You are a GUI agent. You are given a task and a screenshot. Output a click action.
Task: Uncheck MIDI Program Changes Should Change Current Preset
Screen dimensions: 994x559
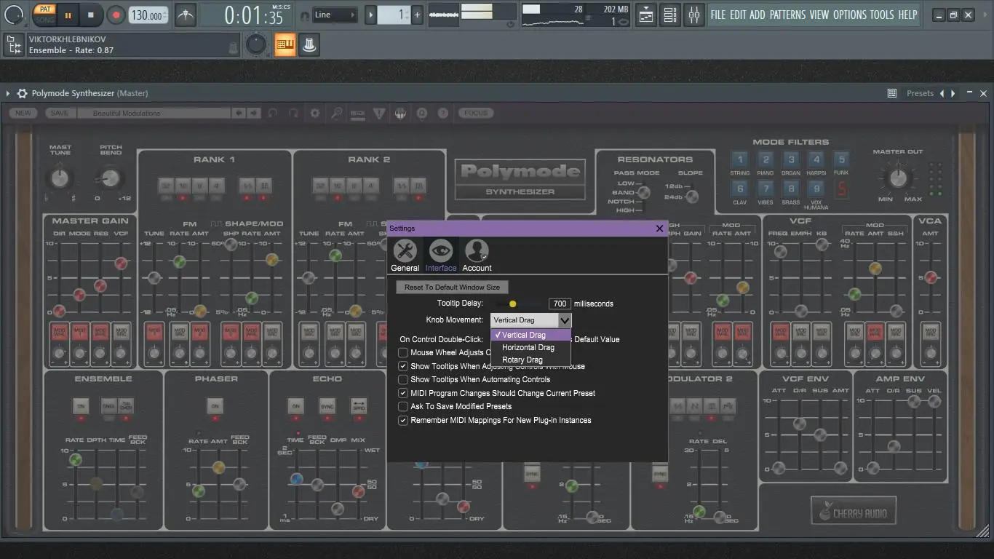coord(403,393)
